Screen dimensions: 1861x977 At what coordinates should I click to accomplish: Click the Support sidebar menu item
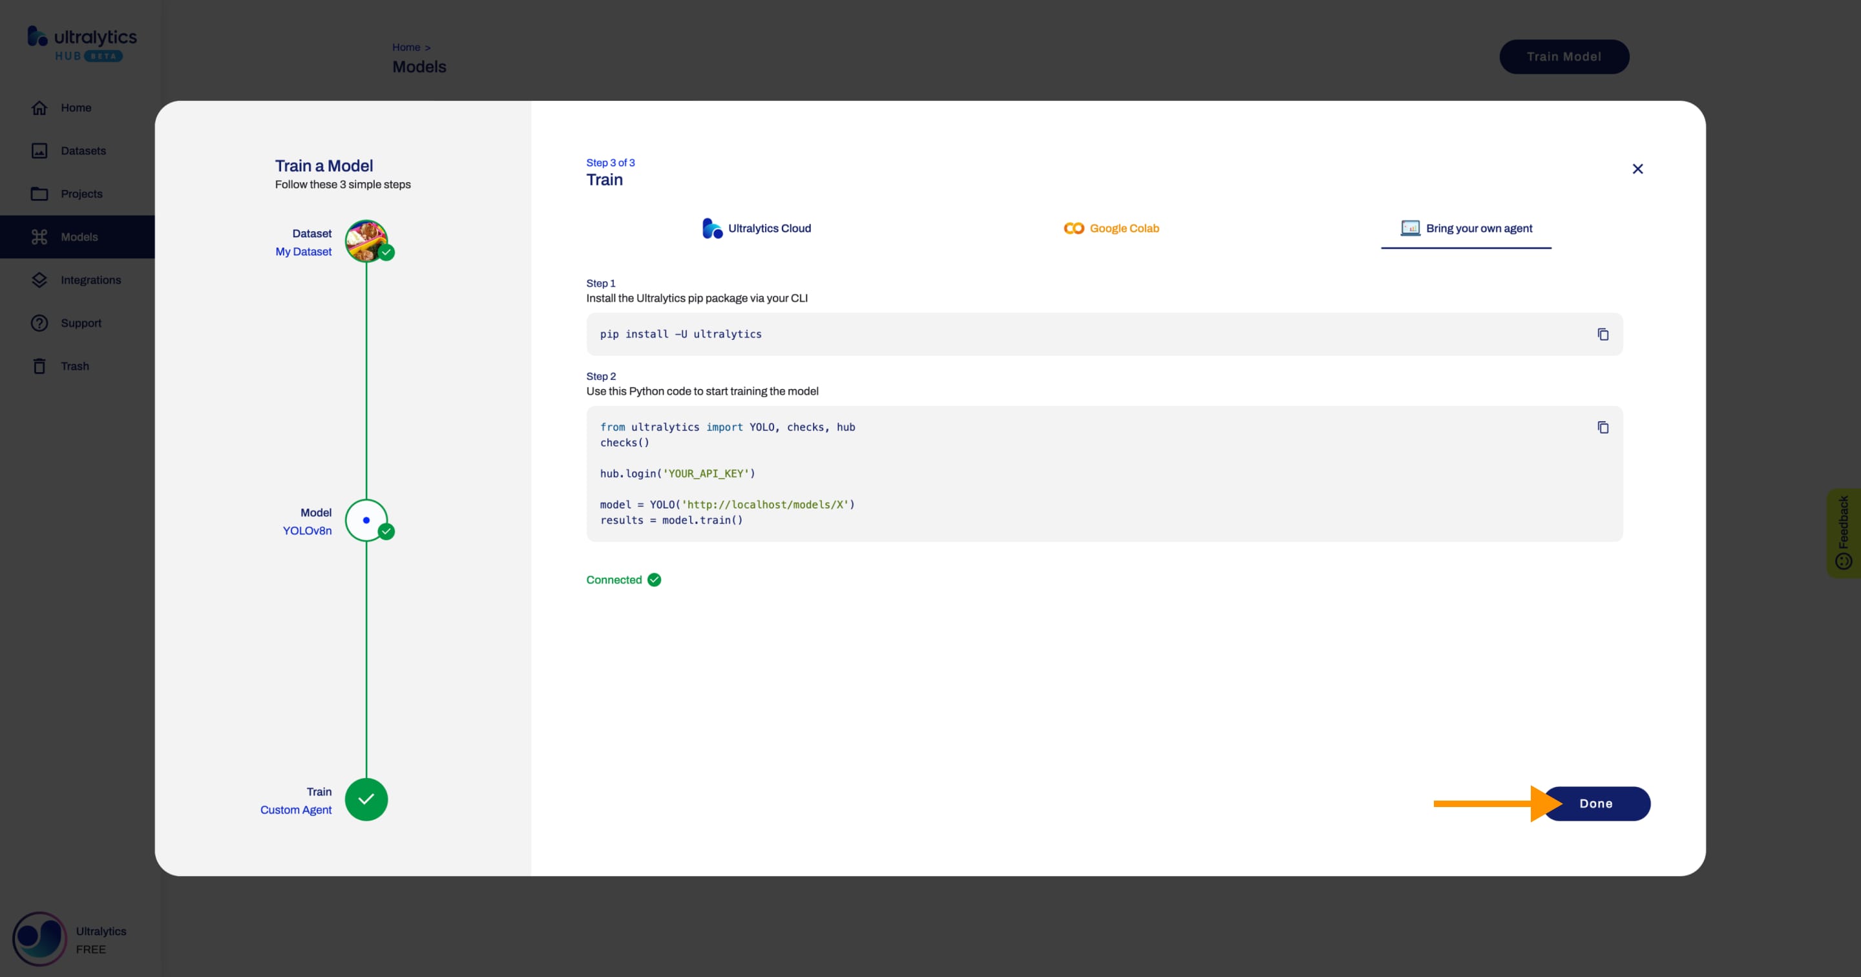(80, 322)
